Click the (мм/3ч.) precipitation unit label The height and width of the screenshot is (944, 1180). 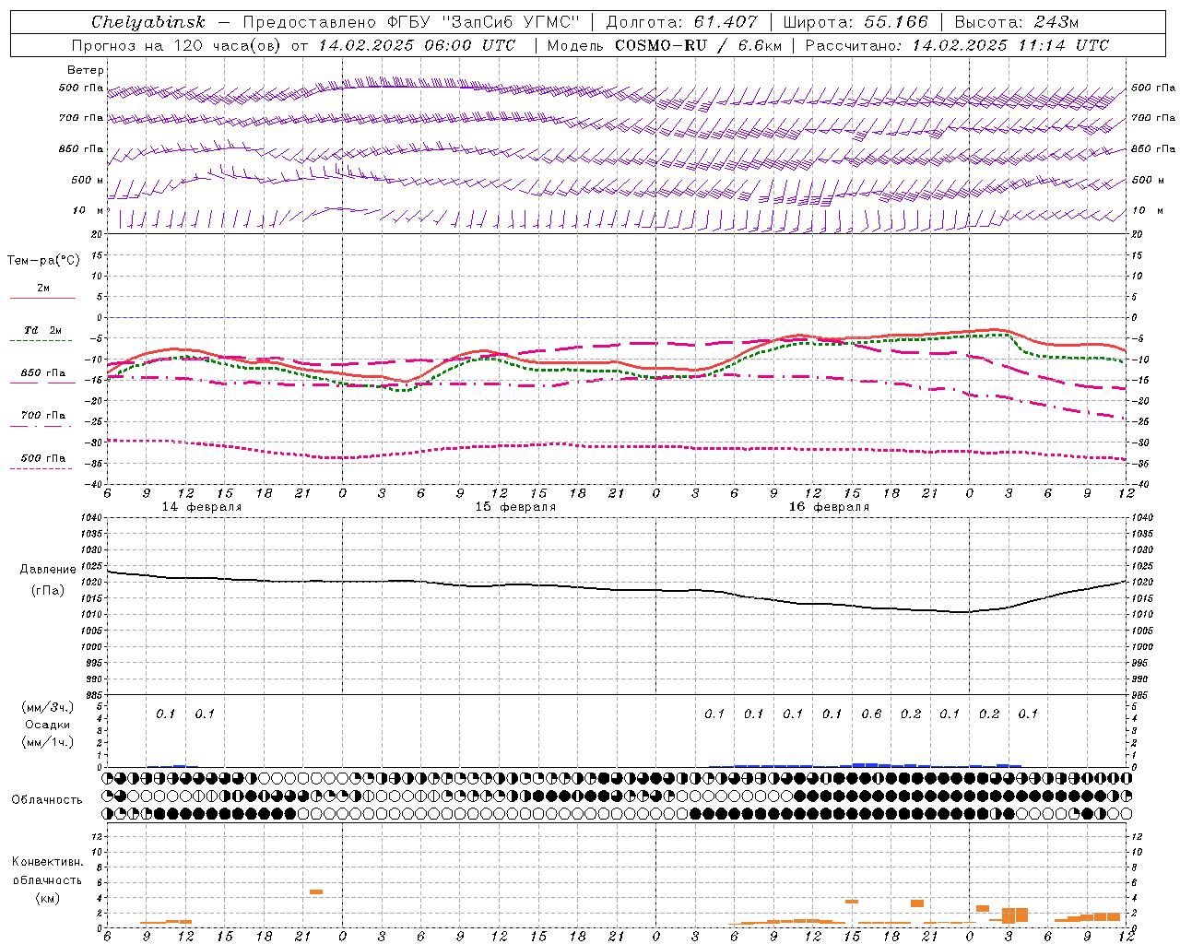47,707
